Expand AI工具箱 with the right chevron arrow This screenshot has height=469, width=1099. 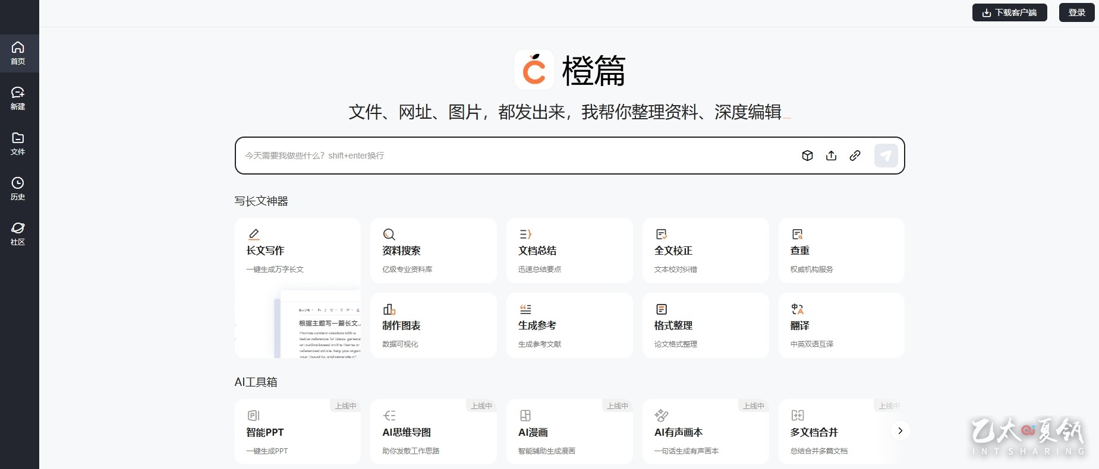pos(900,430)
